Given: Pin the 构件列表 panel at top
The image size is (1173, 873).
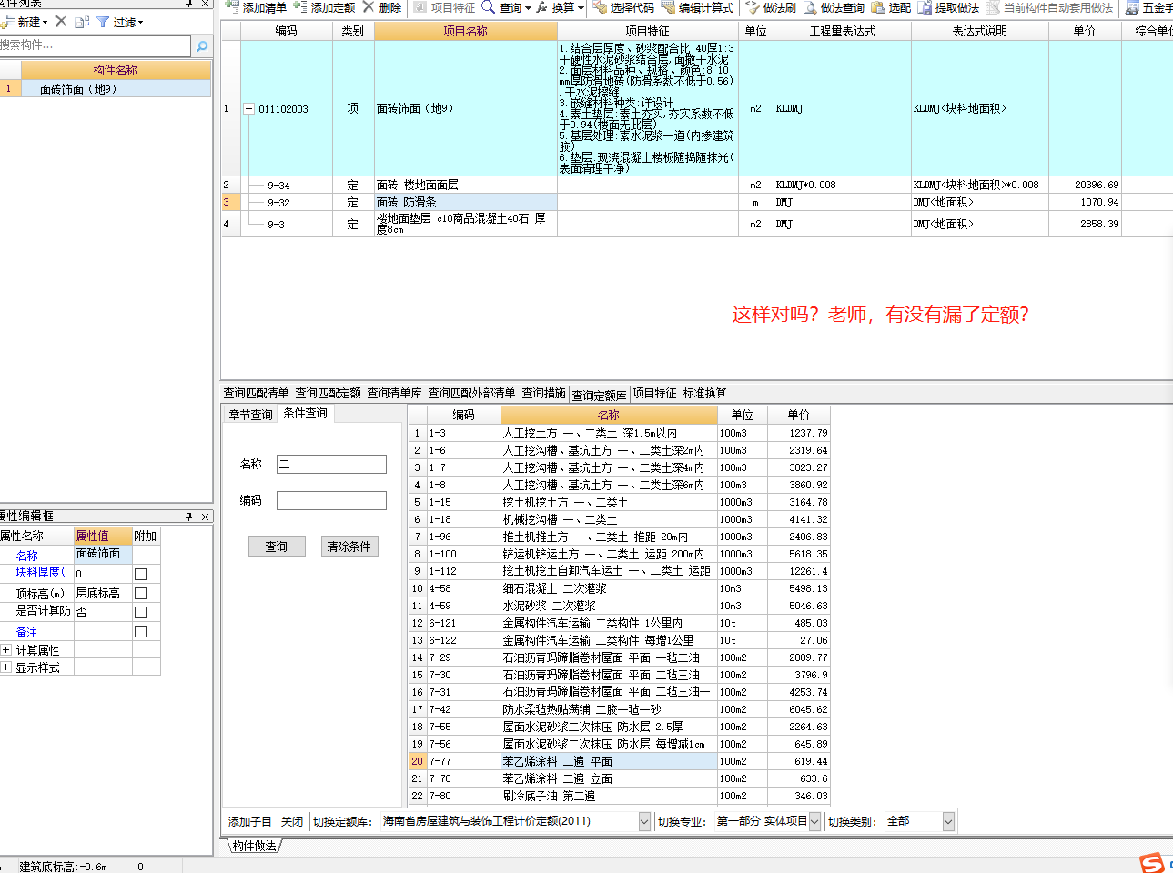Looking at the screenshot, I should (188, 3).
